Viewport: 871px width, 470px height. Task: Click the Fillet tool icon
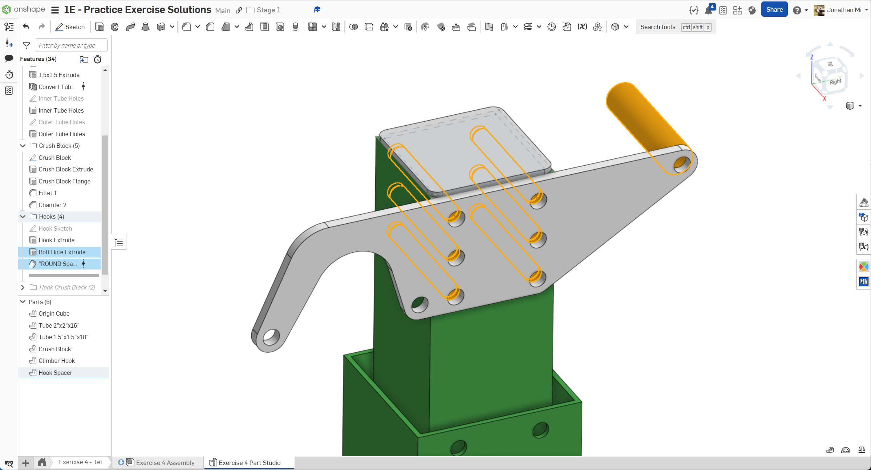click(x=187, y=27)
